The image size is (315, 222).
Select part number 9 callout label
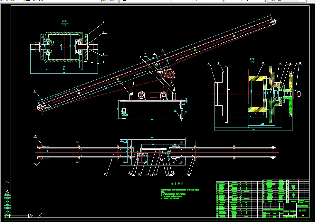(219, 63)
